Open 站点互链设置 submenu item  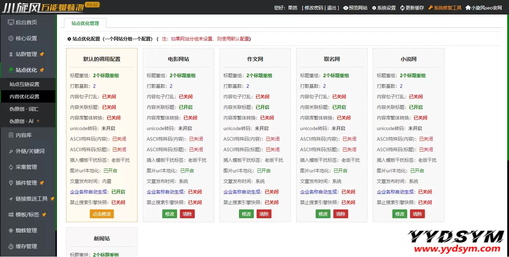[x=24, y=84]
